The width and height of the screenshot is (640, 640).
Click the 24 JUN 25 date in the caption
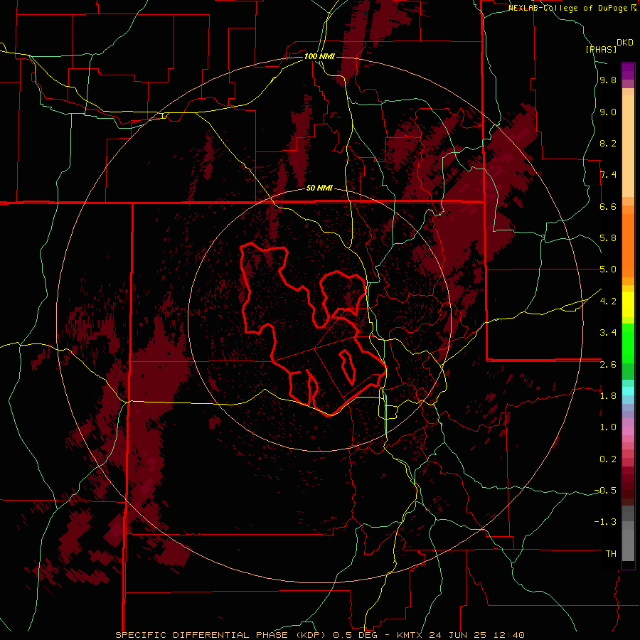tap(457, 635)
